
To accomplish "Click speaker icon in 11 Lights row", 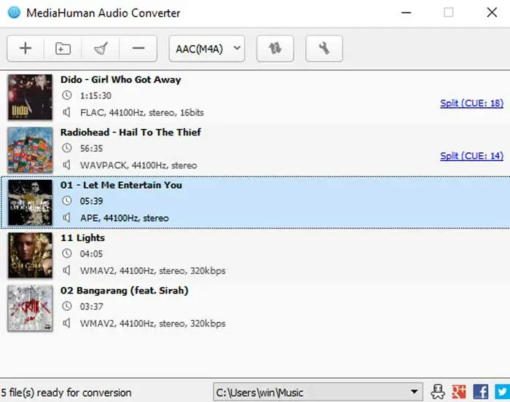I will pyautogui.click(x=66, y=270).
